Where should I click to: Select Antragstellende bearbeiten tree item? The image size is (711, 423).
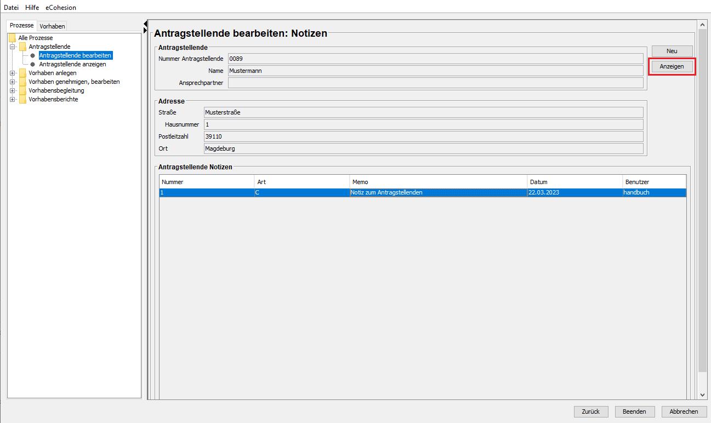pyautogui.click(x=76, y=55)
